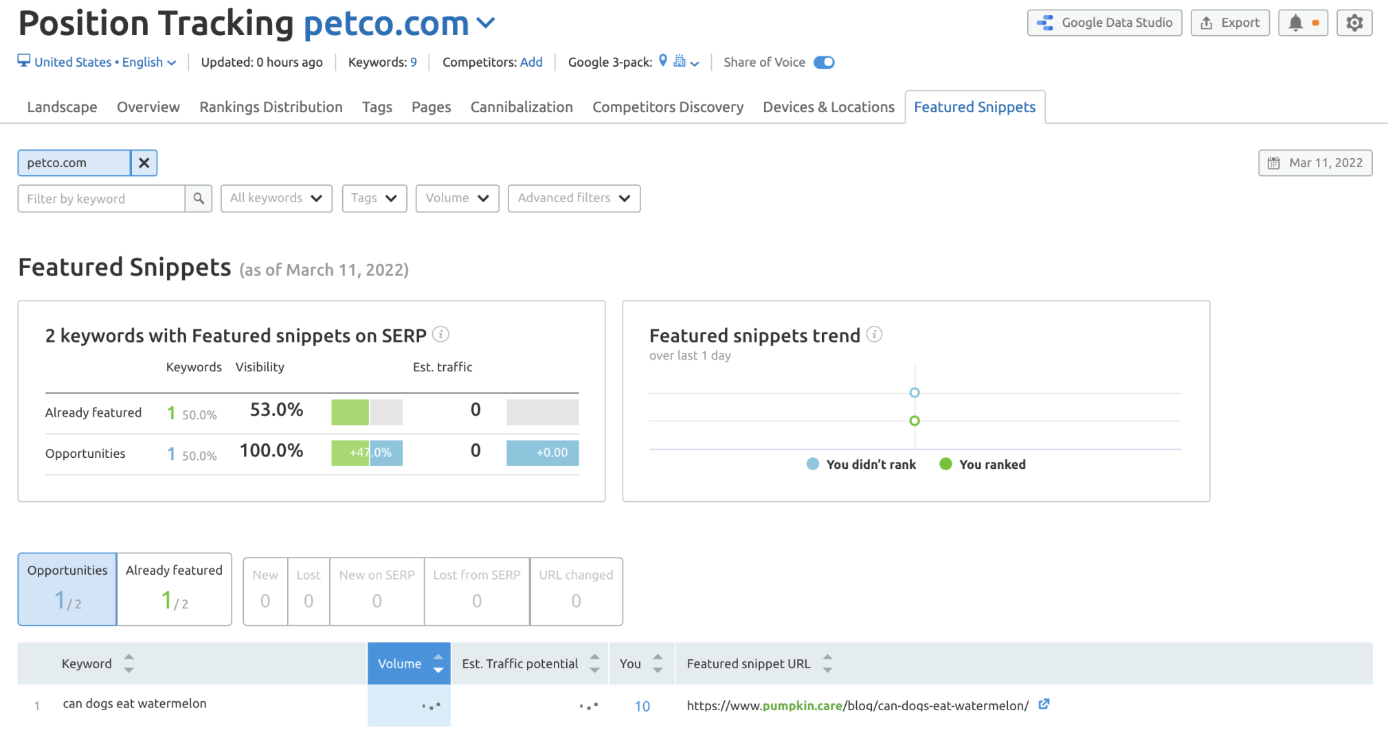Click the Already featured green visibility bar
The image size is (1388, 737).
pos(350,412)
